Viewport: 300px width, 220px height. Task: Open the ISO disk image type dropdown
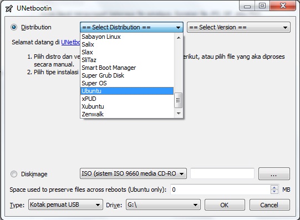click(x=133, y=173)
